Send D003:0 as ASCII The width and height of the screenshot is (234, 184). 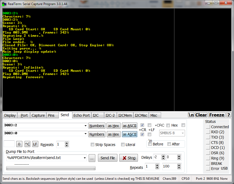coord(130,134)
